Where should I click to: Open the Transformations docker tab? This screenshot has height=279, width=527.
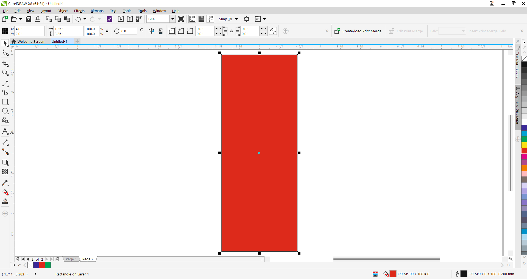pos(518,62)
